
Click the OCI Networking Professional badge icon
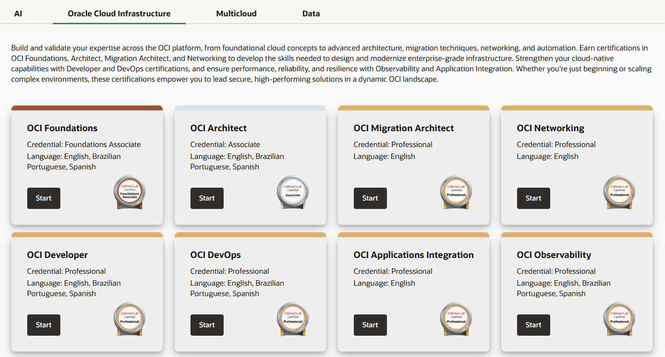click(x=619, y=193)
